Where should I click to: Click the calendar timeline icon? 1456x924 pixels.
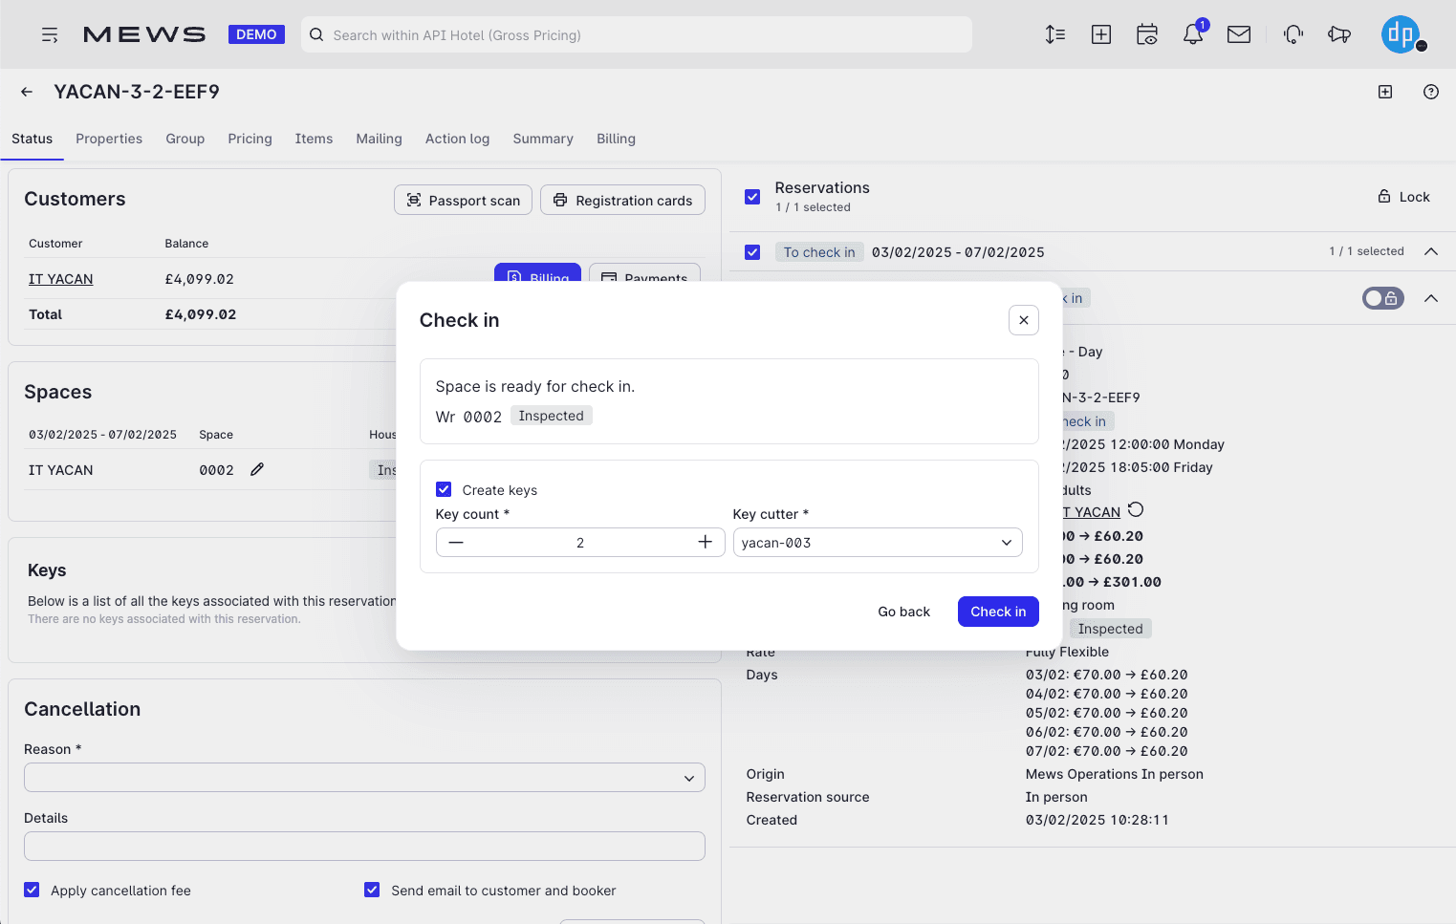click(x=1146, y=35)
